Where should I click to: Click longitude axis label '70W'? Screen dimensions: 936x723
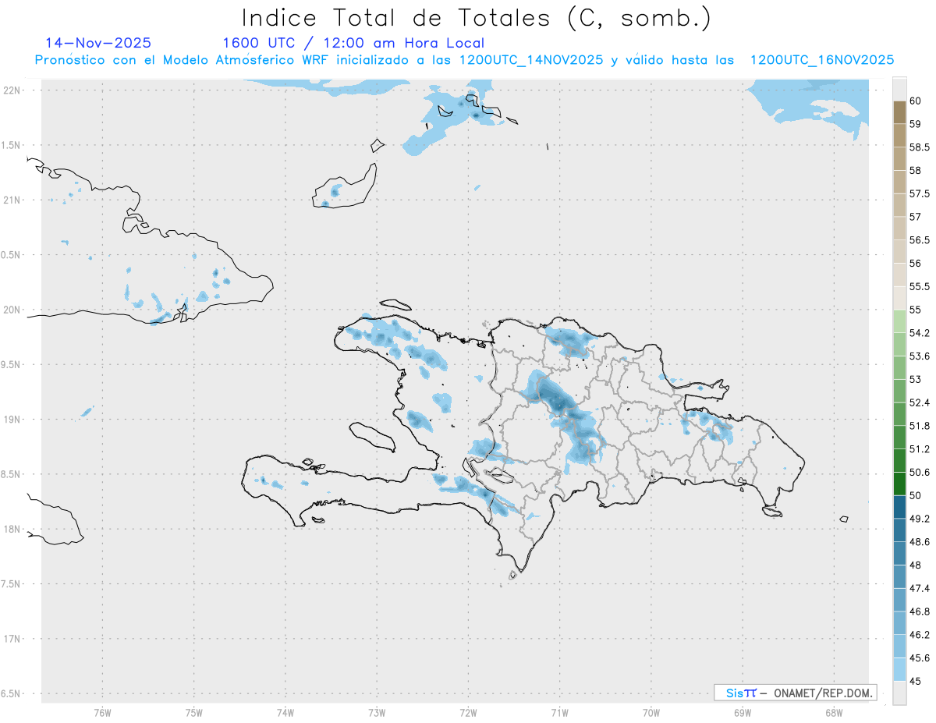(651, 713)
